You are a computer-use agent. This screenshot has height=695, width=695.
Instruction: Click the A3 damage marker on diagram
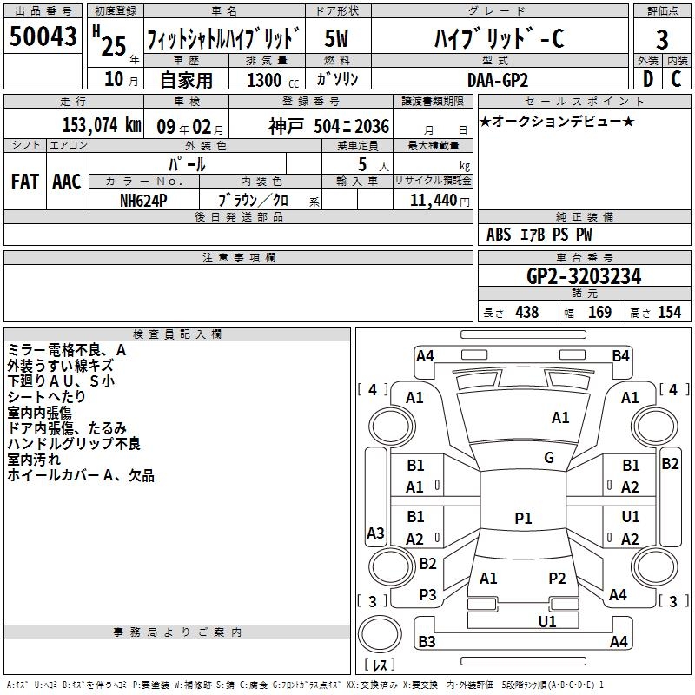point(375,533)
